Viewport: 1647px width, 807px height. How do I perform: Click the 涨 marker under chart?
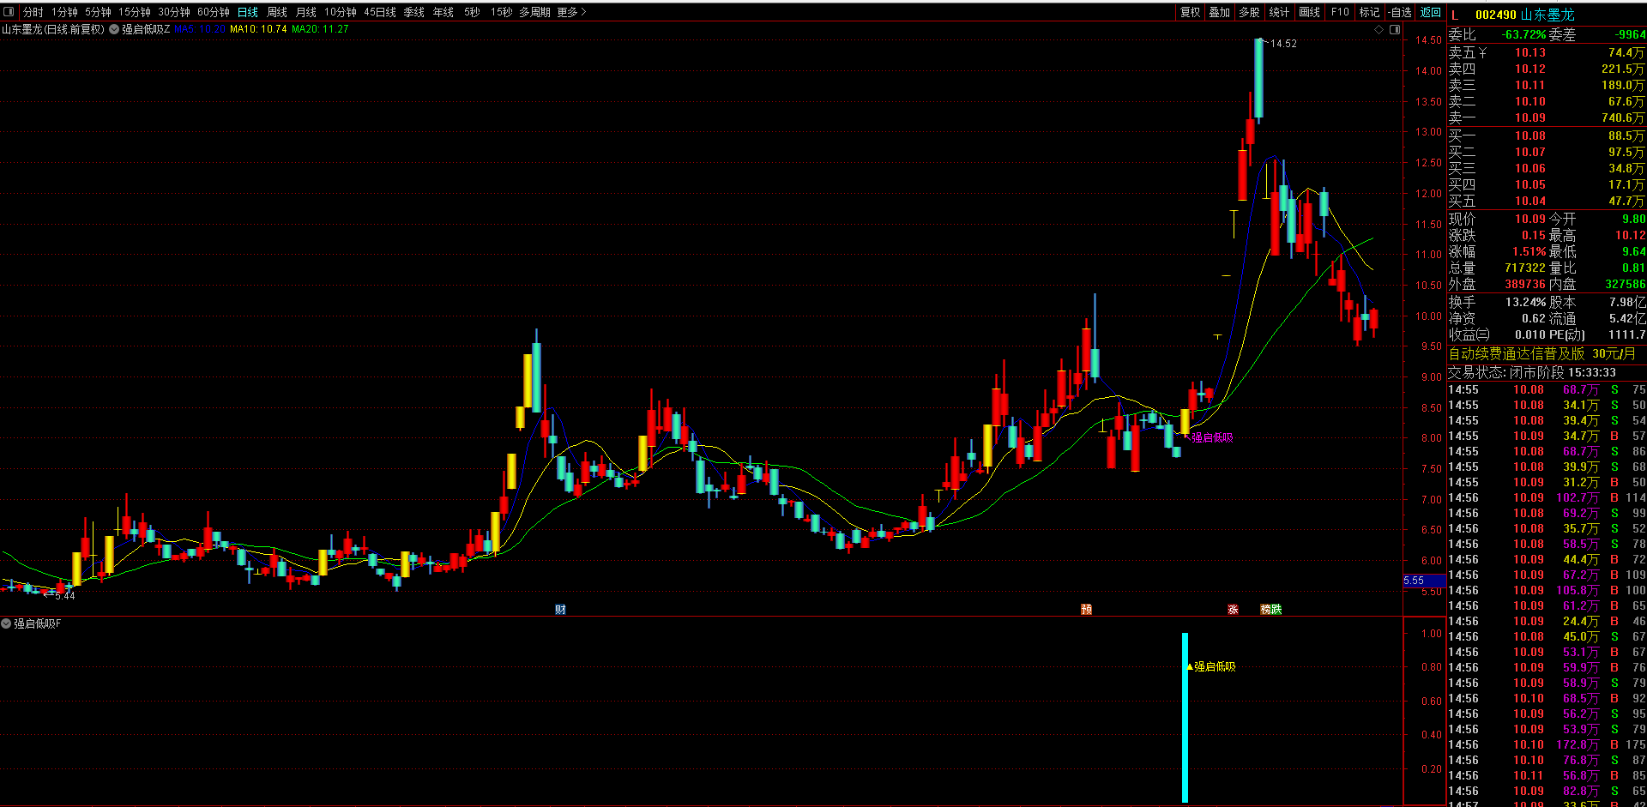tap(1233, 610)
